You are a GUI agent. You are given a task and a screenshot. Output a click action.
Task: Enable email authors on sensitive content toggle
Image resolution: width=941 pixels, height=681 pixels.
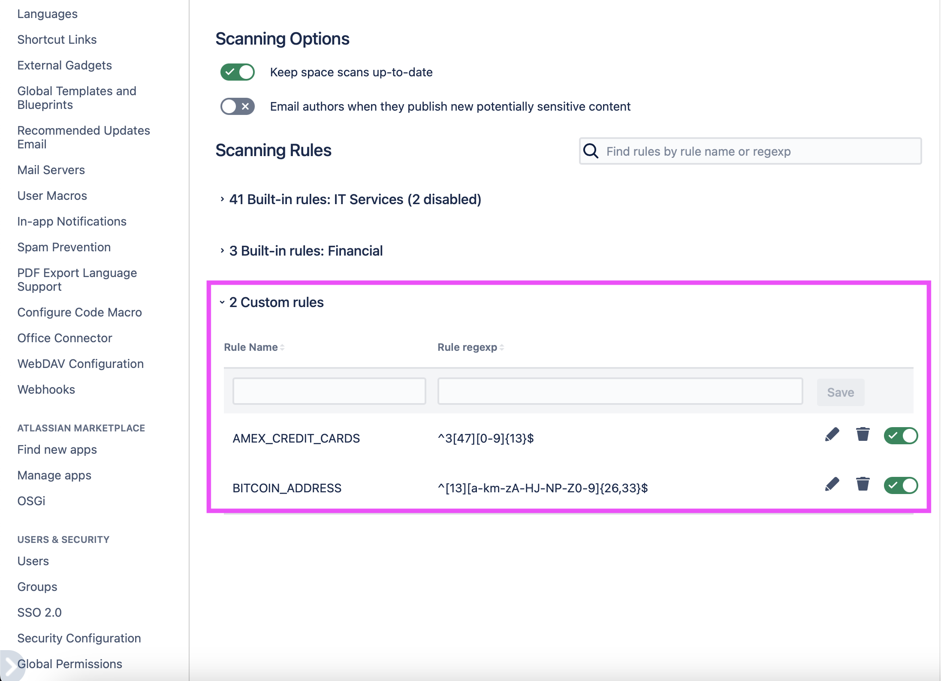(x=238, y=106)
